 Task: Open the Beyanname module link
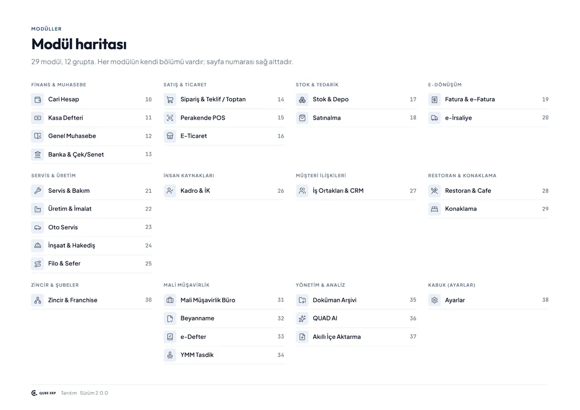click(x=224, y=318)
